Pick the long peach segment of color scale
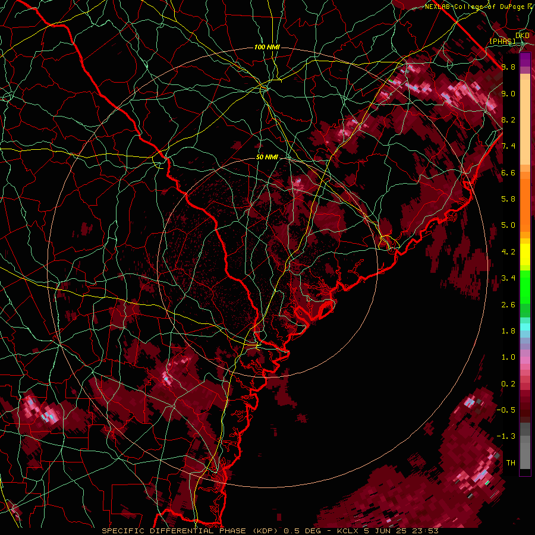 click(x=525, y=122)
